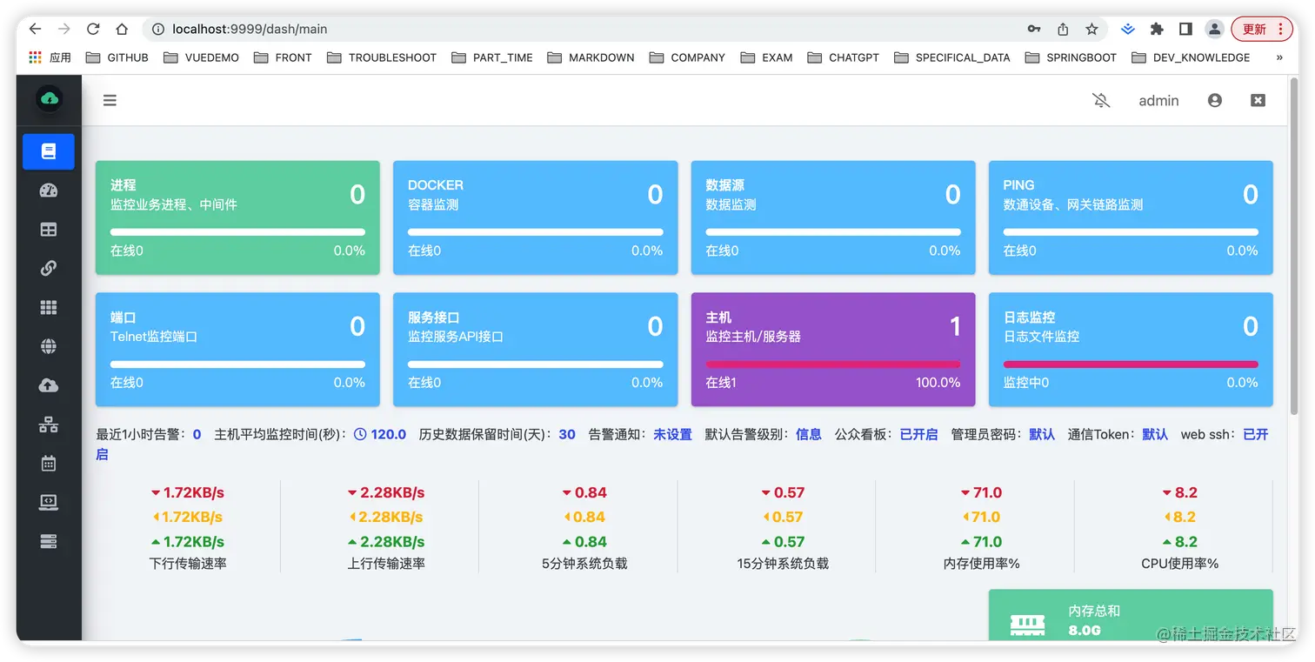This screenshot has height=662, width=1315.
Task: Open the Extensions puzzle piece menu
Action: 1157,29
